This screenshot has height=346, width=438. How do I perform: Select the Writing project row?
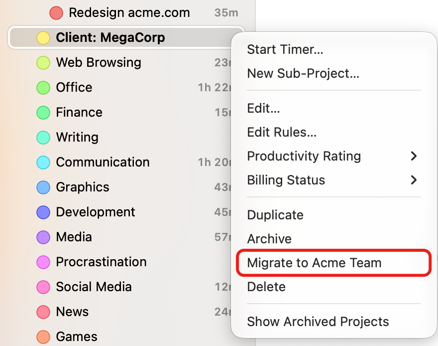click(x=120, y=137)
